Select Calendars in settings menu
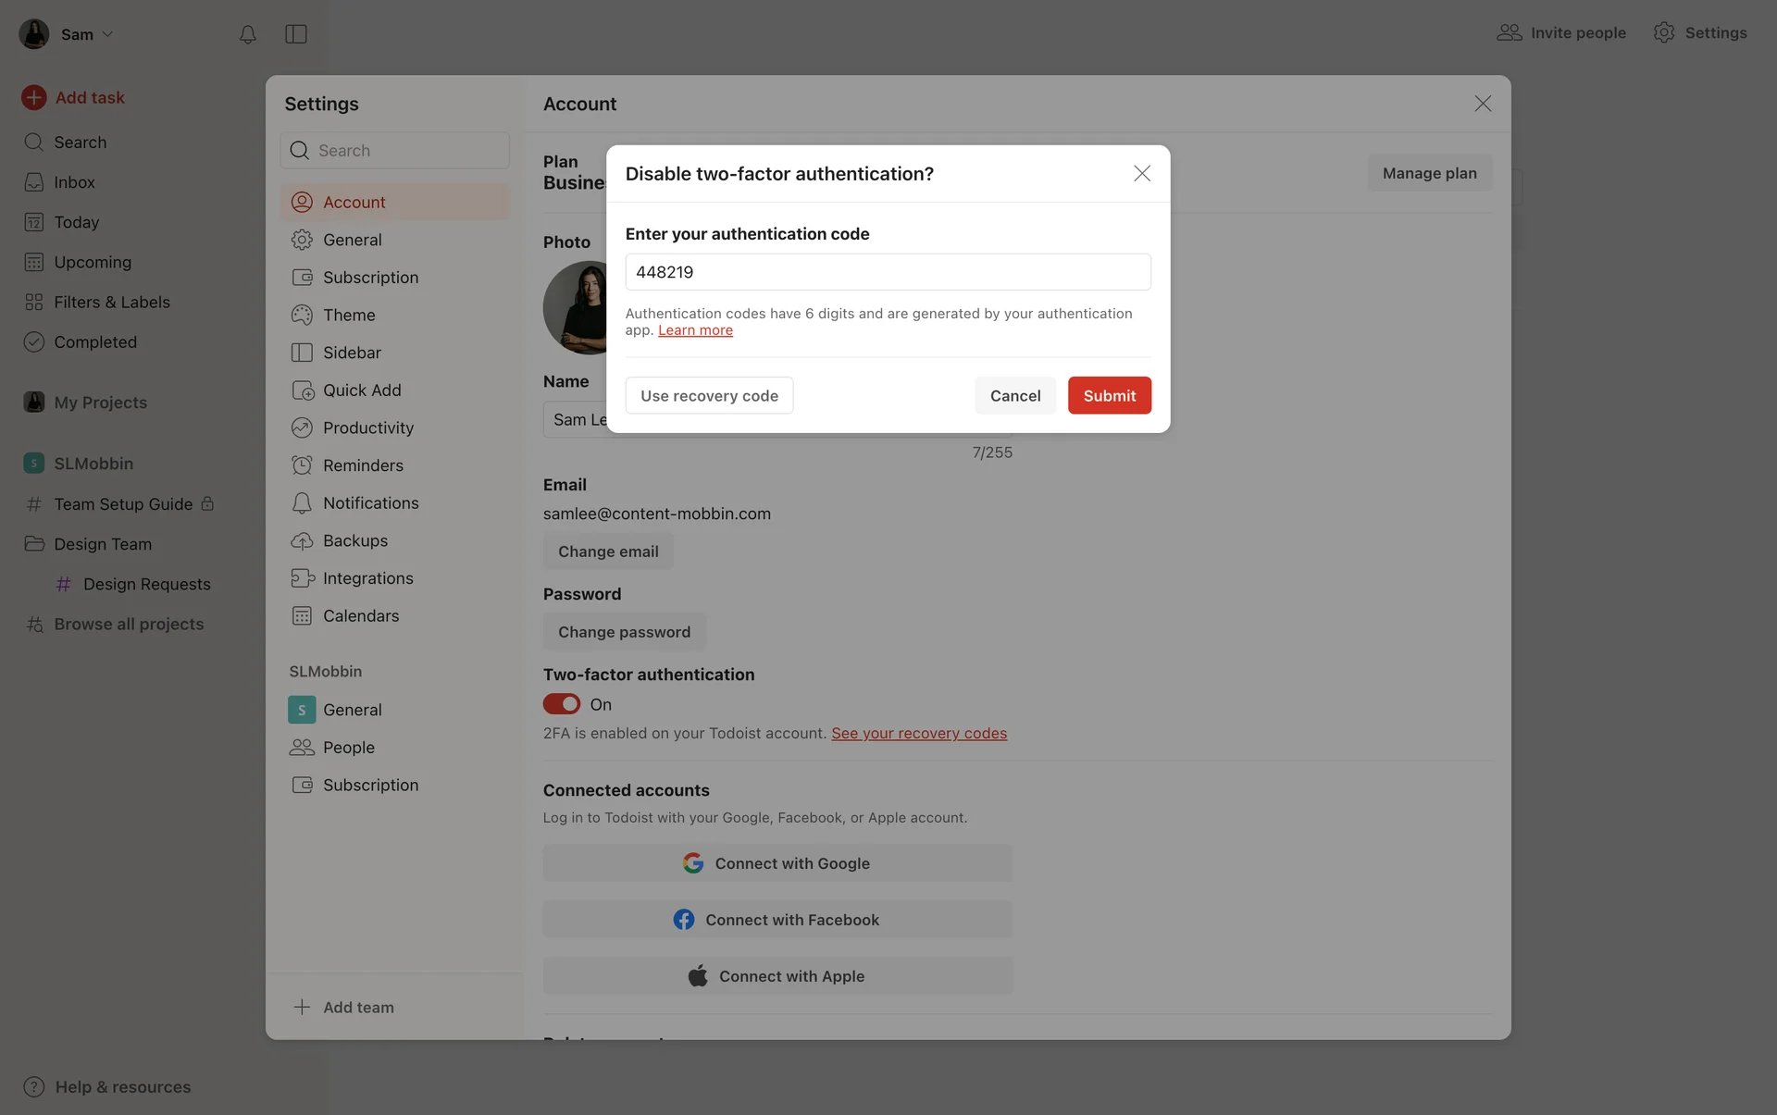This screenshot has width=1777, height=1115. click(x=360, y=615)
